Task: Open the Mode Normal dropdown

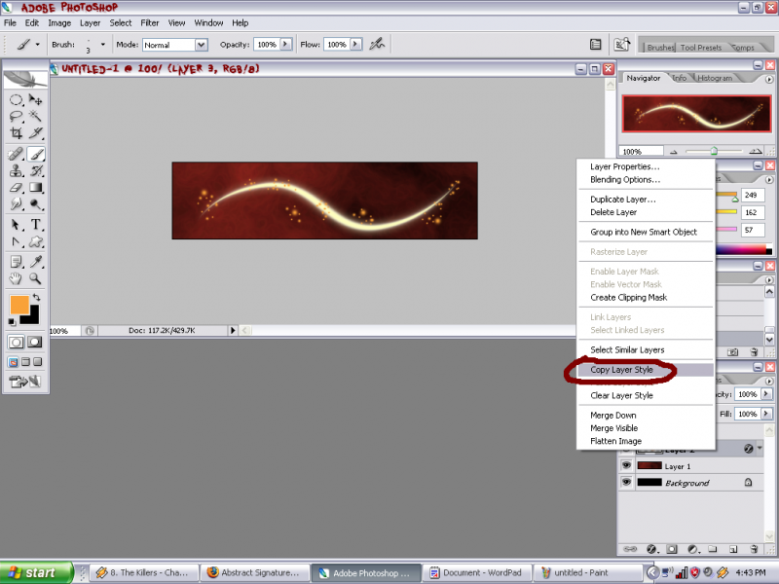Action: (201, 45)
